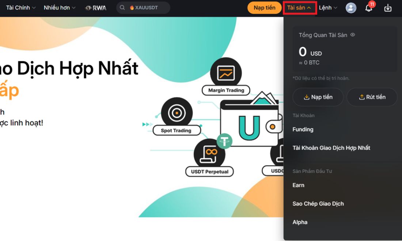The height and width of the screenshot is (241, 402).
Task: Open the Lệnh dropdown menu
Action: 328,8
